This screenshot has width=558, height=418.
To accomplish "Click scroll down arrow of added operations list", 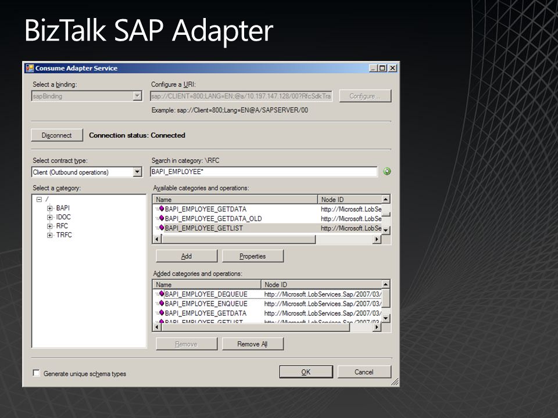I will (386, 318).
